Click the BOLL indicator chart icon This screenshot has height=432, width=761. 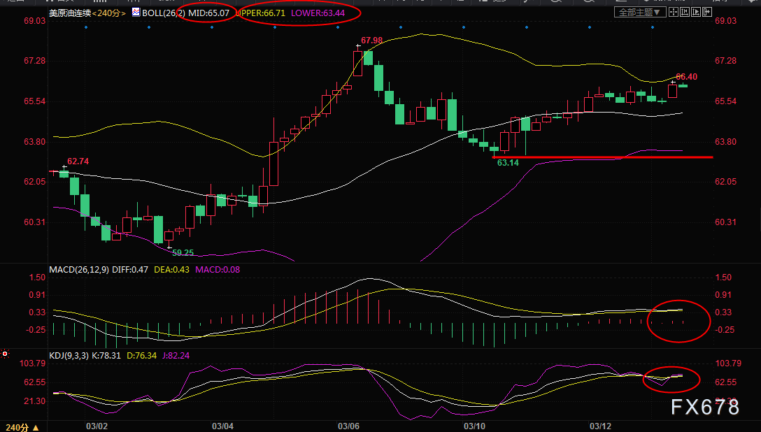[136, 13]
